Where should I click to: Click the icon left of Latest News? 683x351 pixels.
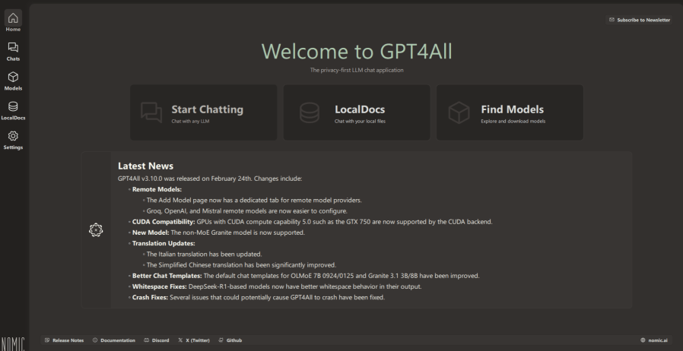coord(96,229)
